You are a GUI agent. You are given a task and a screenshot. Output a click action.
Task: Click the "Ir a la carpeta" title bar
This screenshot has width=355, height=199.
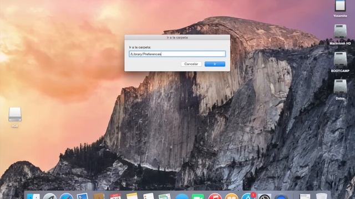coord(177,38)
